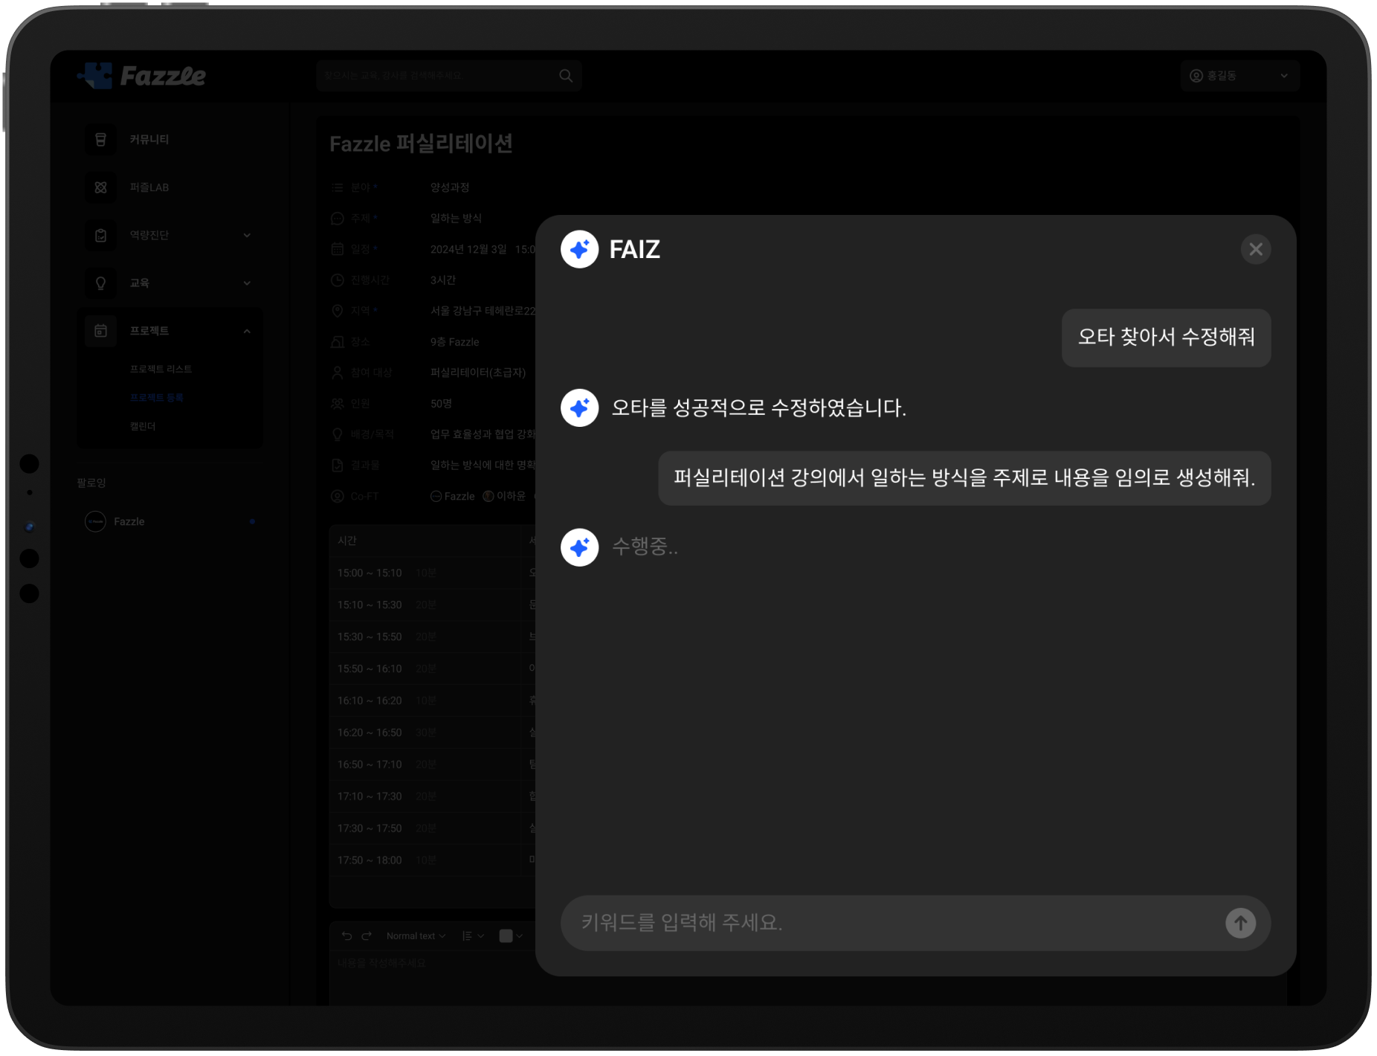Viewport: 1377px width, 1056px height.
Task: Select the '오타 찾아서 수정해줘' message bubble
Action: coord(1166,338)
